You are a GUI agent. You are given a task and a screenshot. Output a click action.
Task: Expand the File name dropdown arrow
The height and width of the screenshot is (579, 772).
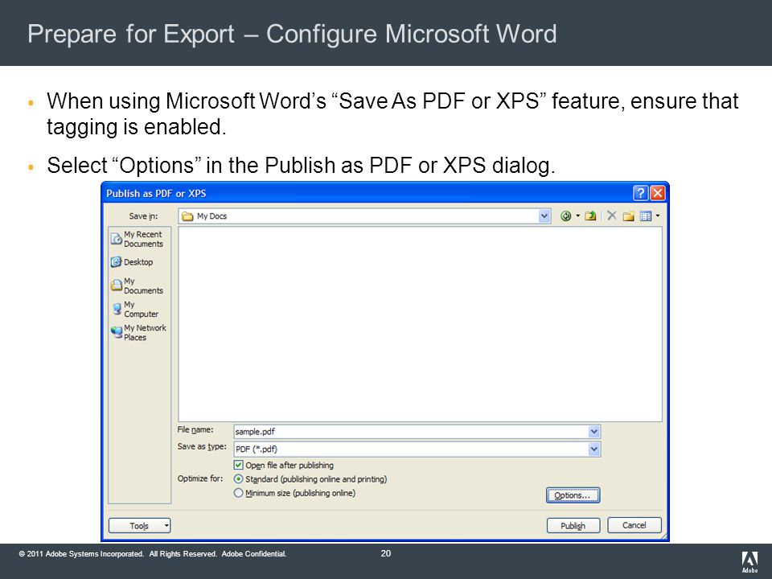pos(594,432)
